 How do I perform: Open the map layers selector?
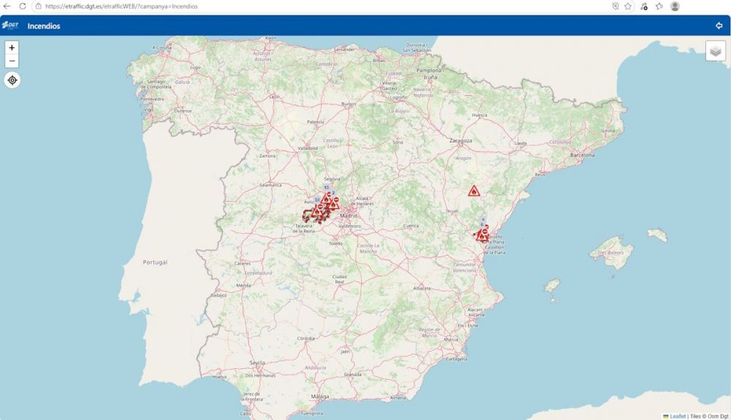(x=715, y=51)
